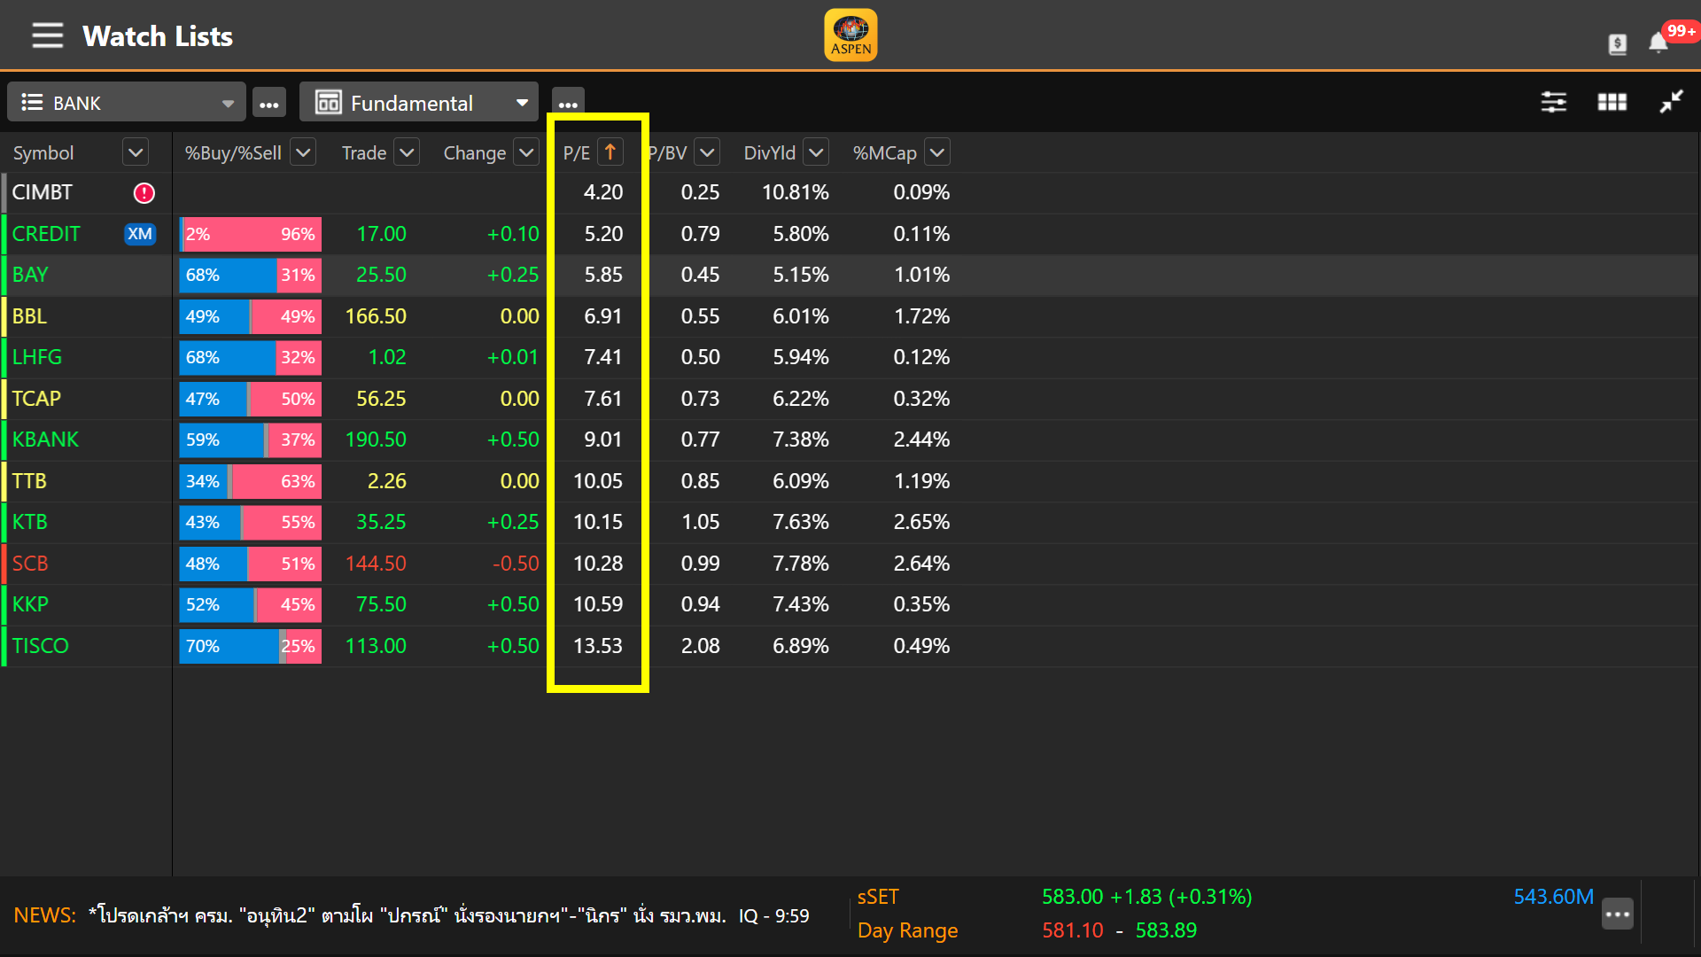
Task: Select the KBANK row symbol
Action: (x=46, y=440)
